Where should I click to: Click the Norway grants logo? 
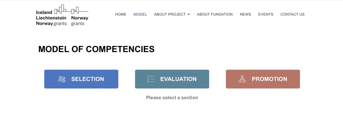[x=80, y=16]
